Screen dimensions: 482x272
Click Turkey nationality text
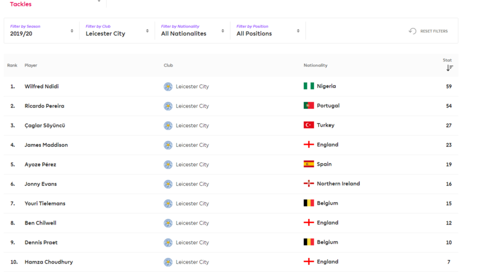325,125
